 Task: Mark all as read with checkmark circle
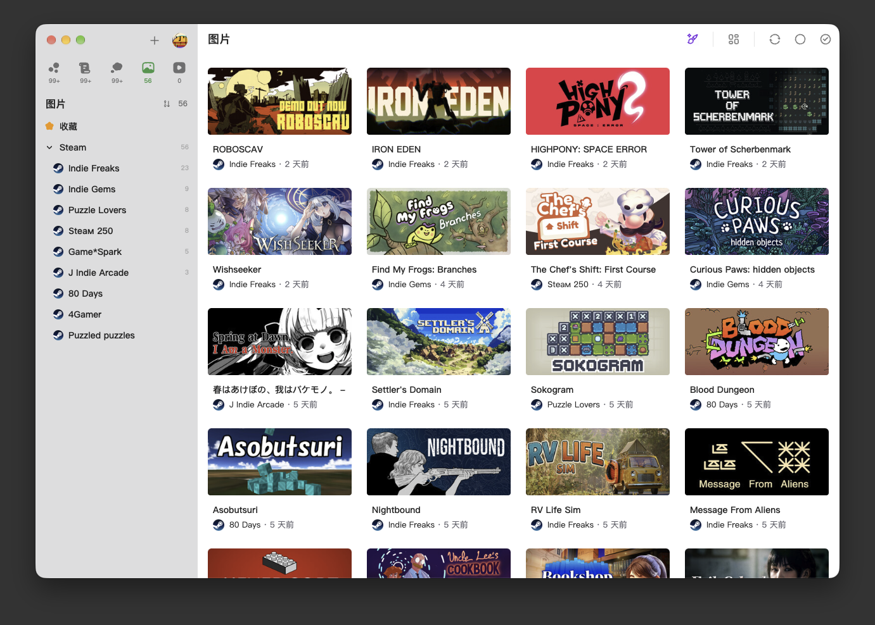pyautogui.click(x=826, y=39)
